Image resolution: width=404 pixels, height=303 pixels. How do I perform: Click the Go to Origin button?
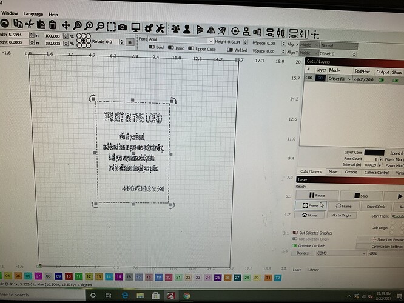[342, 215]
